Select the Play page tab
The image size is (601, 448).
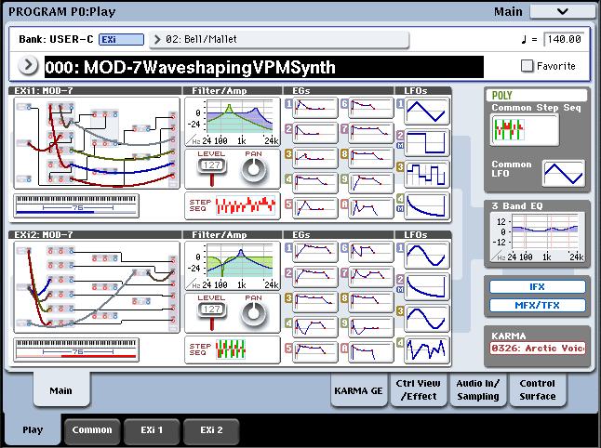point(33,430)
